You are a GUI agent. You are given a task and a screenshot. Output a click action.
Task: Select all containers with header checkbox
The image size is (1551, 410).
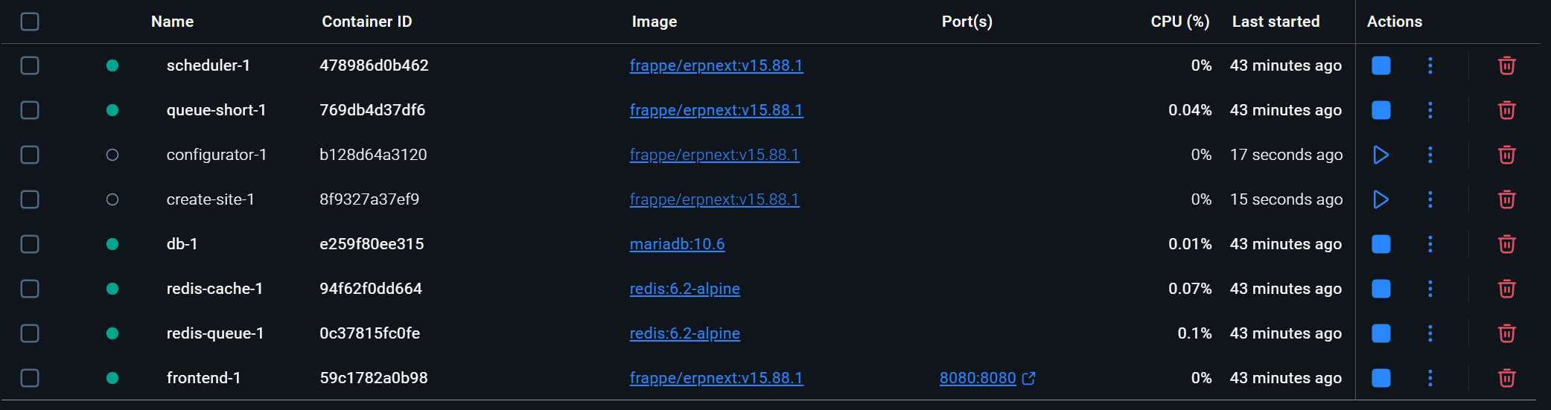pos(30,22)
